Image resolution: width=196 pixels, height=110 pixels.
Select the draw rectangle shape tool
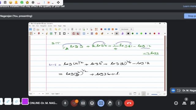click(x=64, y=33)
